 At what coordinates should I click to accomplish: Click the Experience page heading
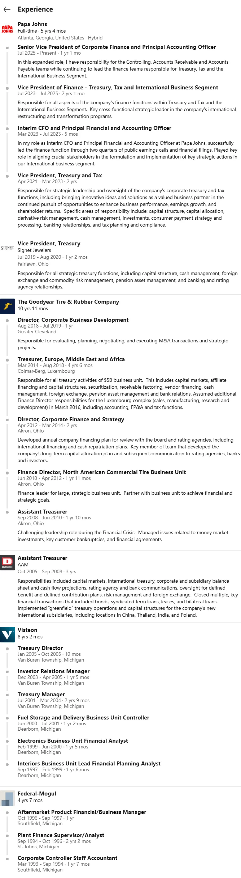click(x=35, y=9)
